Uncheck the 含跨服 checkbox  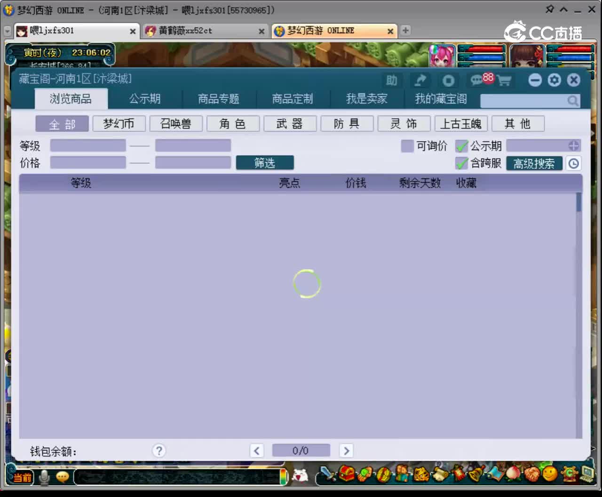click(462, 163)
